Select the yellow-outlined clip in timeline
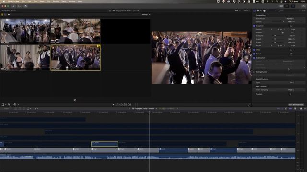 (x=105, y=144)
